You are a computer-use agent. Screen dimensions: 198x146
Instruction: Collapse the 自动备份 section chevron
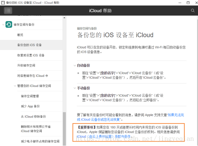pyautogui.click(x=75, y=65)
